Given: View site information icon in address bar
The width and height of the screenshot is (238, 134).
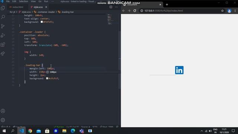Looking at the screenshot, I should click(x=142, y=11).
